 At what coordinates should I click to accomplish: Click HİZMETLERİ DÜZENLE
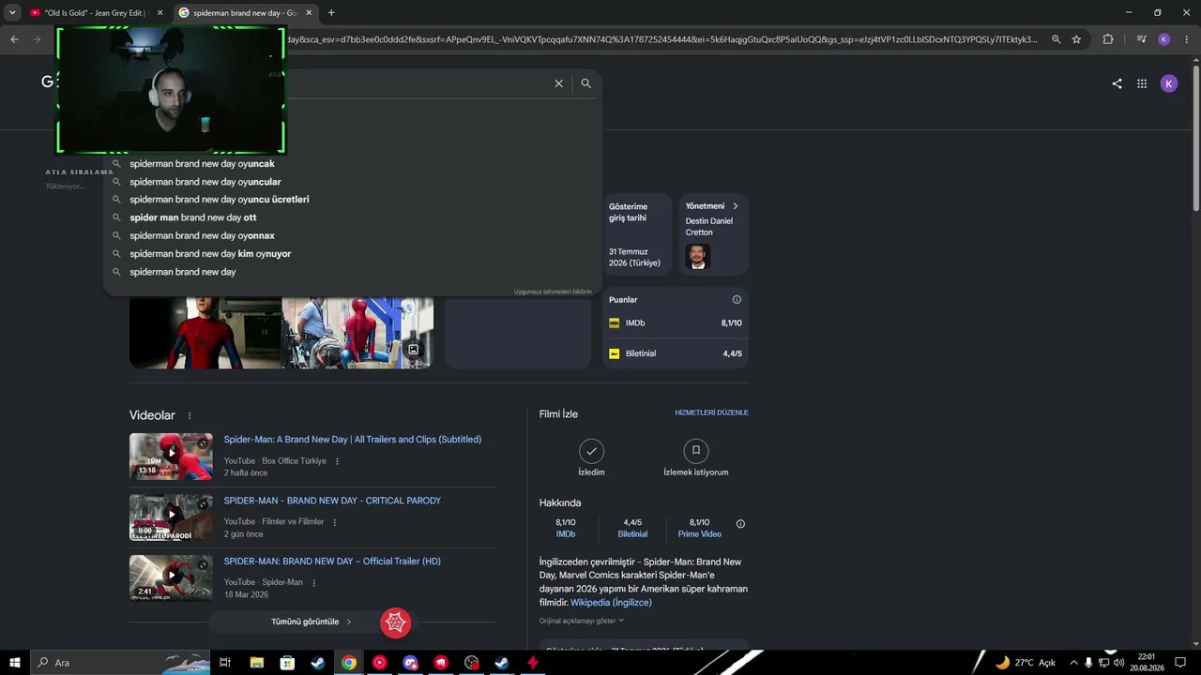pos(711,412)
